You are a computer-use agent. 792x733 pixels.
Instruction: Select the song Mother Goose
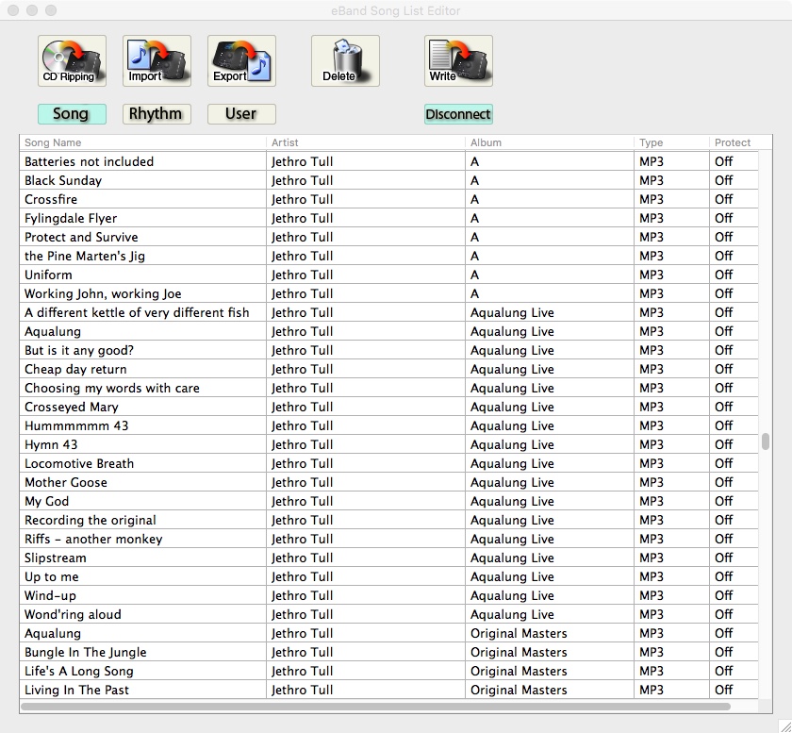tap(388, 482)
